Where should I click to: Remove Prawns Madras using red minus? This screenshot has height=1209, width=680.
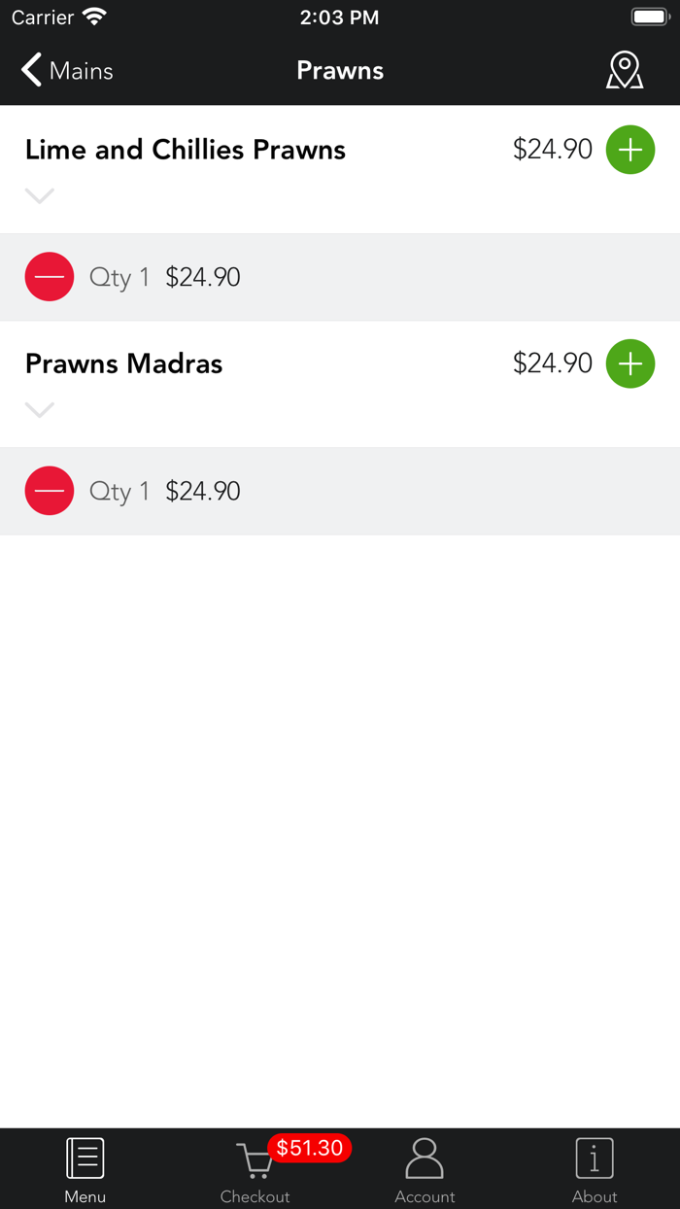click(50, 491)
